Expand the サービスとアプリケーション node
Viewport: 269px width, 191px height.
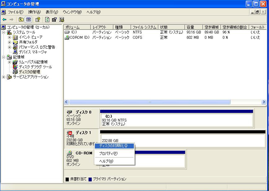(x=4, y=77)
